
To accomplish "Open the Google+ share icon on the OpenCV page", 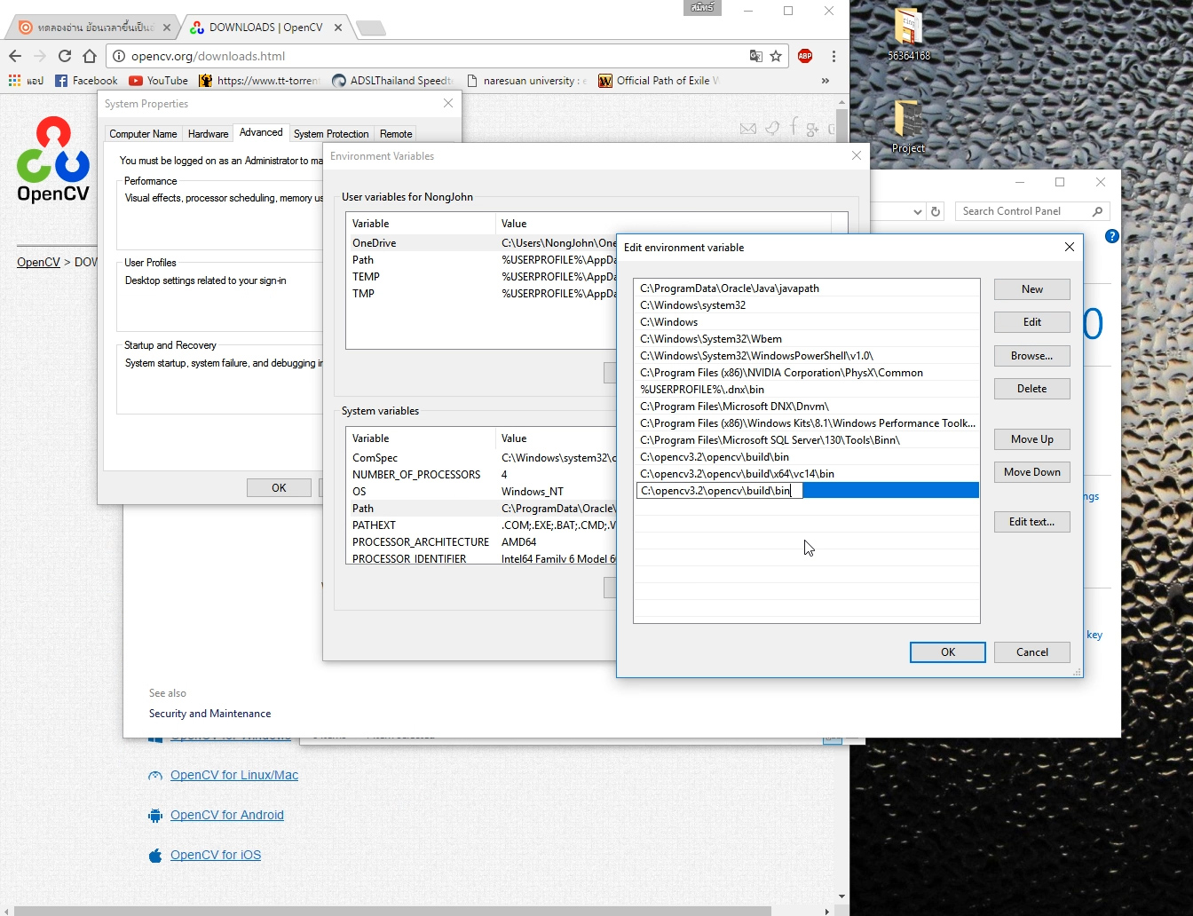I will 813,130.
